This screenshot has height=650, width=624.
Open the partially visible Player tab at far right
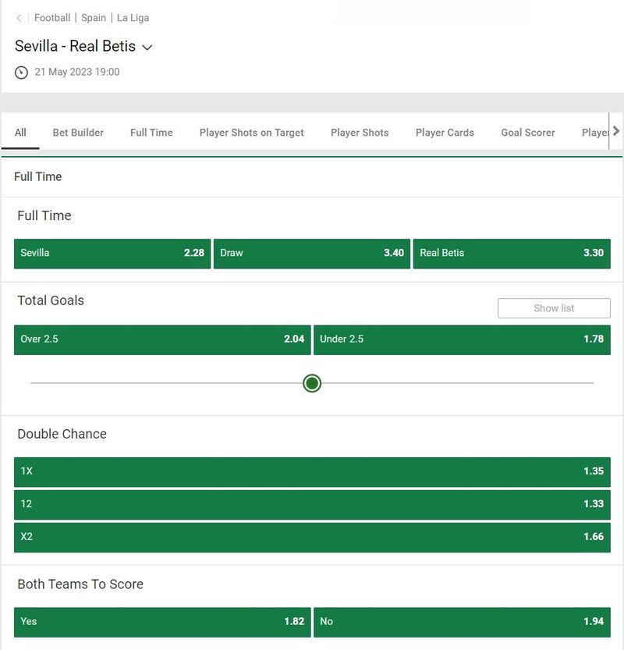pos(594,132)
